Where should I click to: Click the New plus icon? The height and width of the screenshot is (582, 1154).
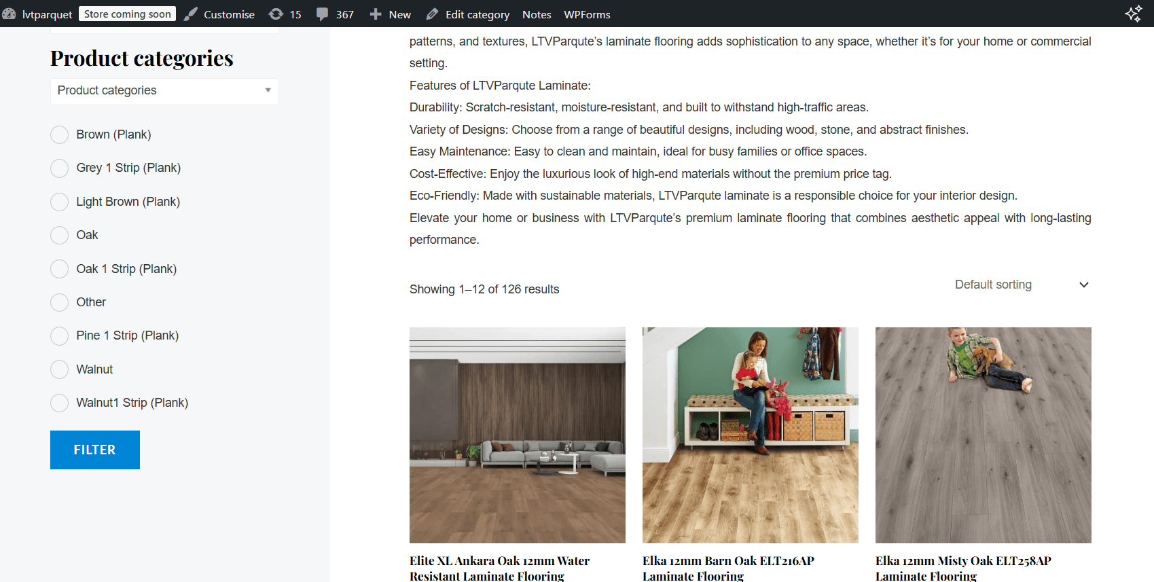click(x=376, y=14)
